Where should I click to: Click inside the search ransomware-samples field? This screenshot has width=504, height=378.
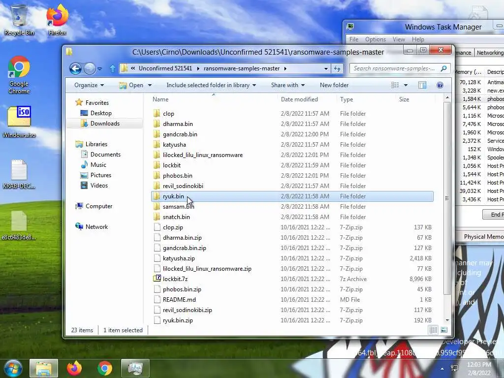coord(394,68)
